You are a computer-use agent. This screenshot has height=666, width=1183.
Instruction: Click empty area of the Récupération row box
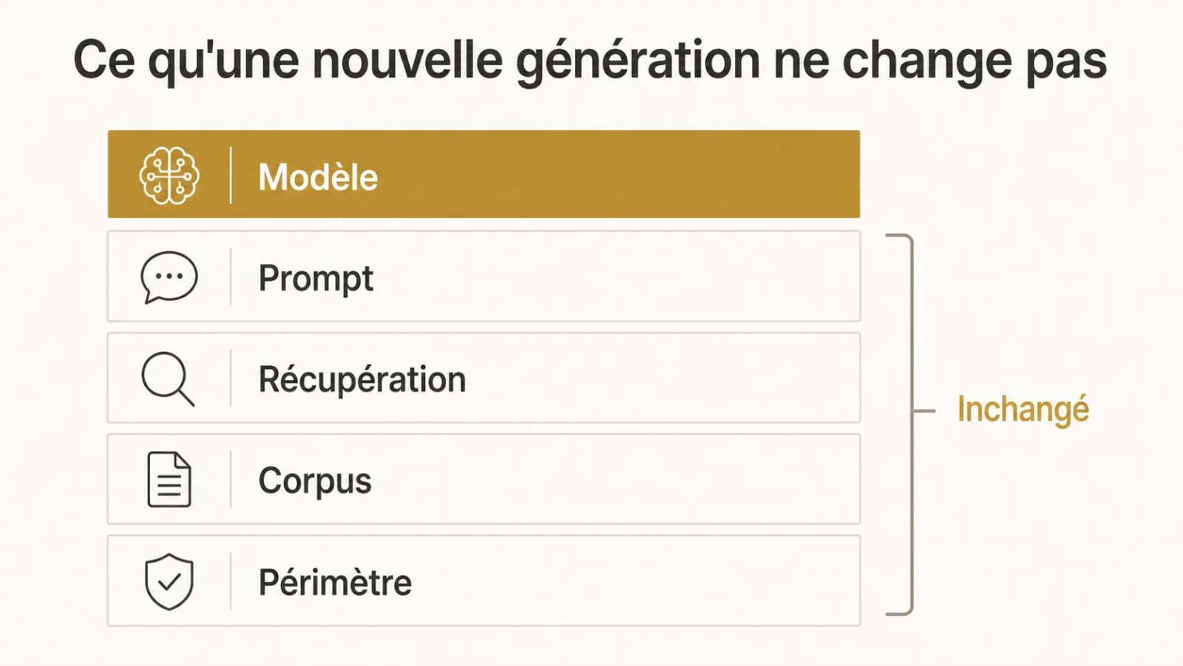(658, 378)
